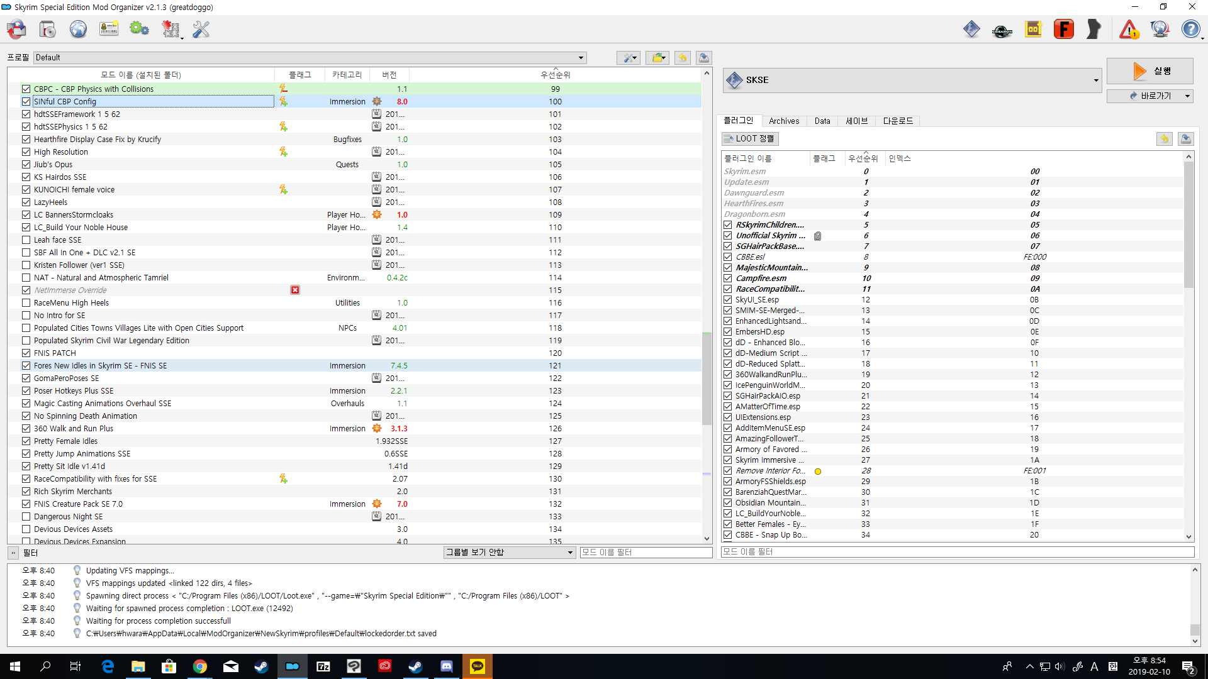Disable the FNIS PATCH mod checkbox

pyautogui.click(x=26, y=353)
